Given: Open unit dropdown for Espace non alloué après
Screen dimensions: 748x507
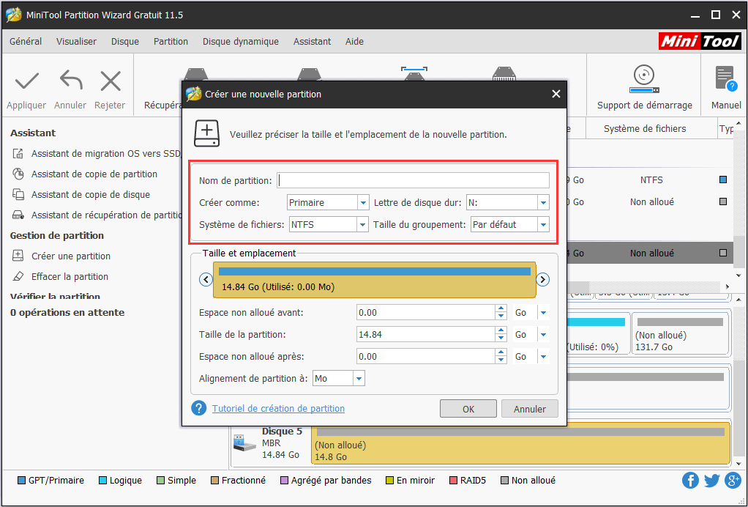Looking at the screenshot, I should coord(543,357).
